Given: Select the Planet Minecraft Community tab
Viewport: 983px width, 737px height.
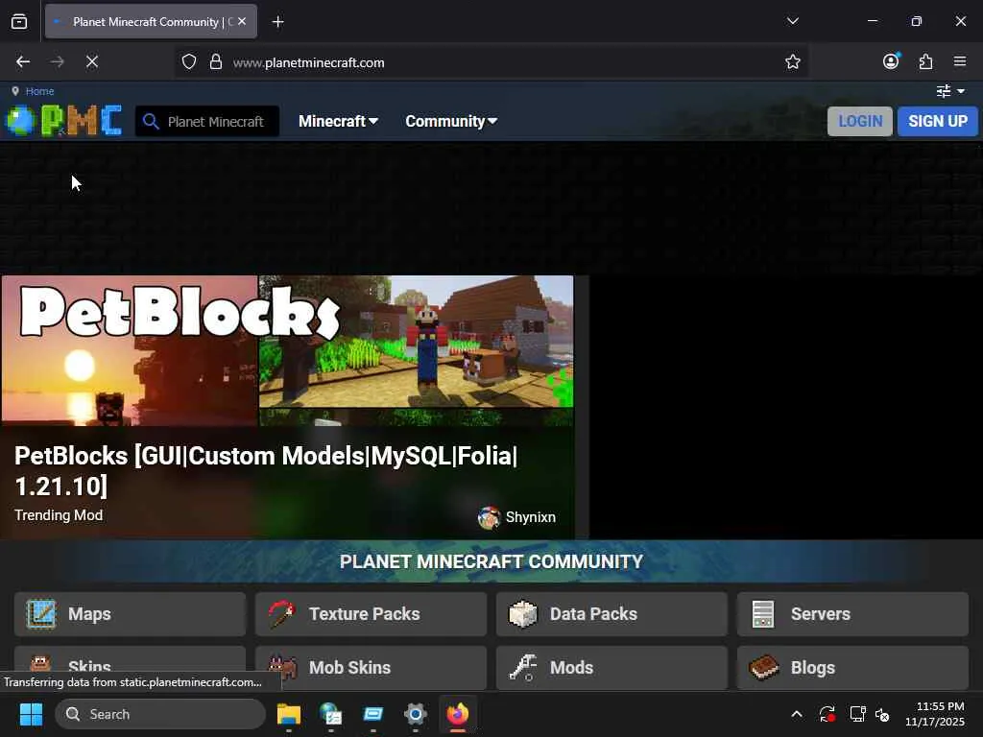Looking at the screenshot, I should (151, 21).
